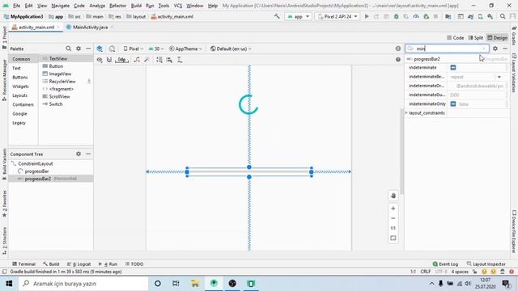Toggle the indeterminateOnly checkbox
Viewport: 518px width, 291px height.
coord(453,103)
